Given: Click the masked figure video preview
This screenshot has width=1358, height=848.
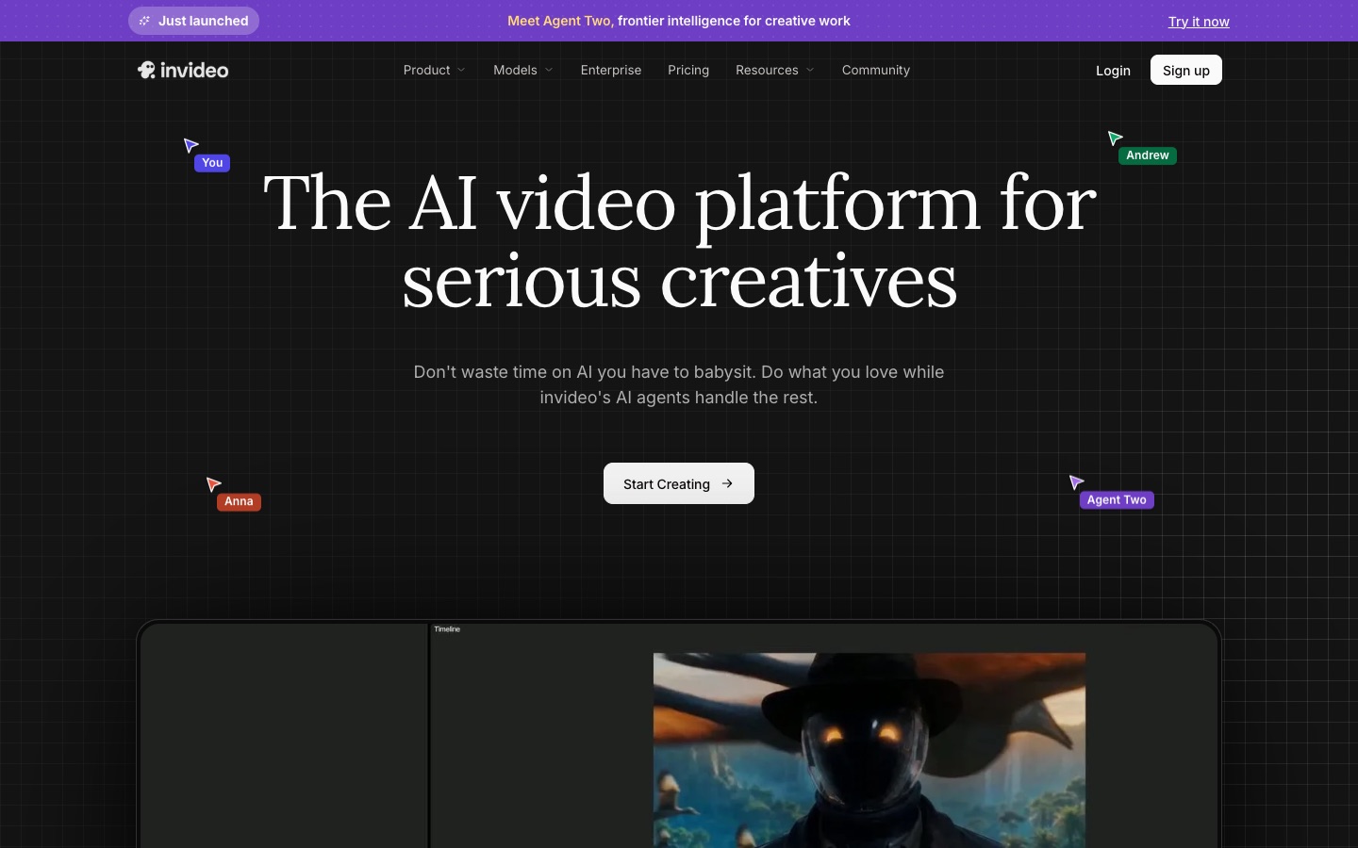Looking at the screenshot, I should coord(869,750).
